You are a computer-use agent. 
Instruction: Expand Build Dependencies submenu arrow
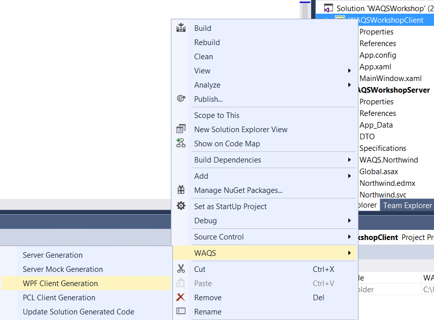349,159
